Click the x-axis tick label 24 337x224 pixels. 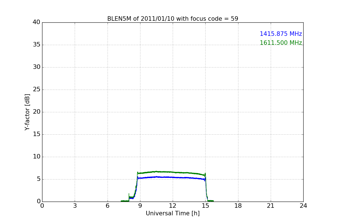(x=303, y=206)
